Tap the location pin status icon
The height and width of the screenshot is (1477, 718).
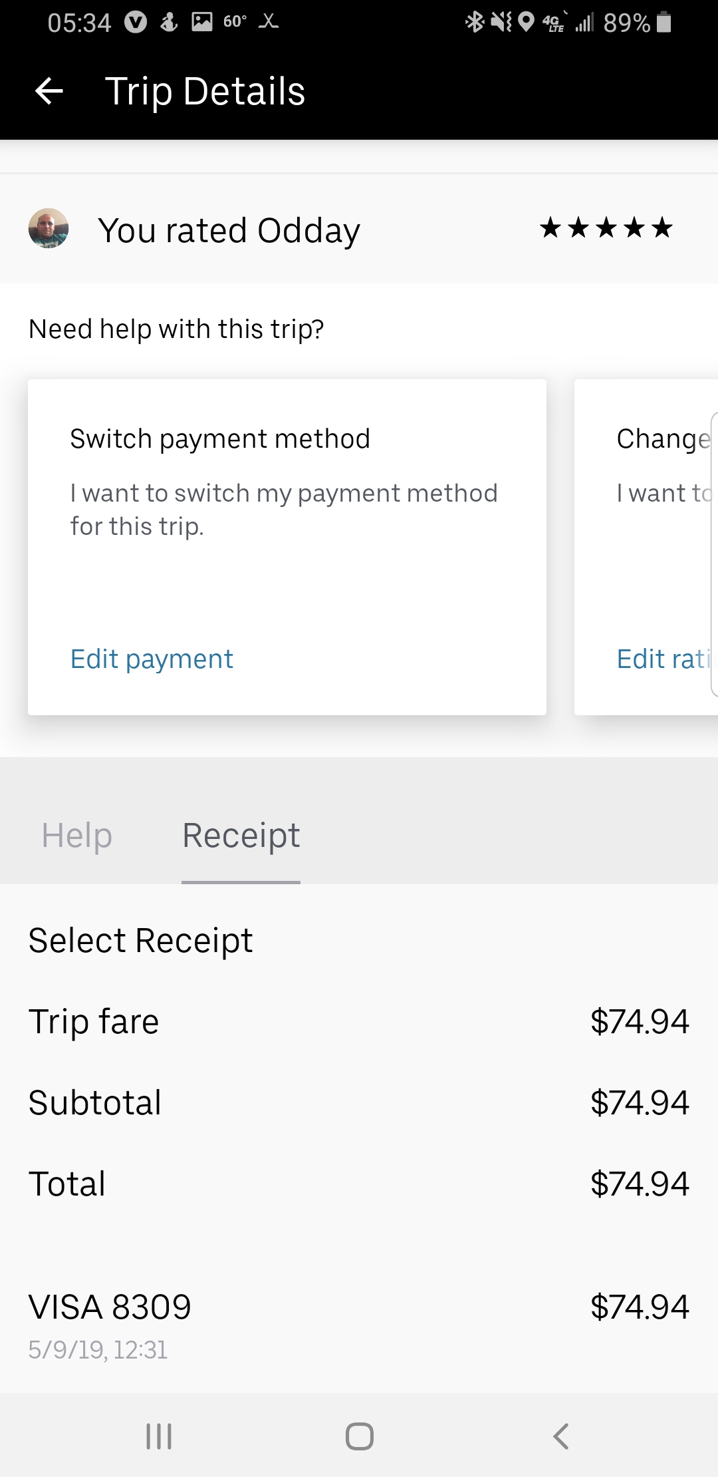coord(526,23)
